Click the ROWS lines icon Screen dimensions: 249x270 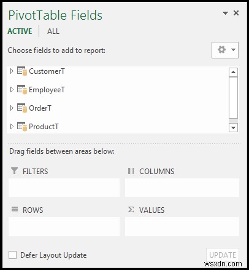[x=15, y=210]
